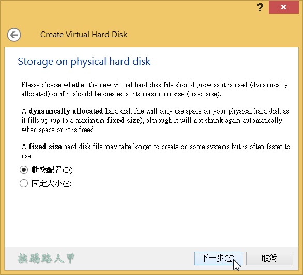Click the bold 'fixed size' in last paragraph
Viewport: 303px width, 275px height.
point(45,147)
